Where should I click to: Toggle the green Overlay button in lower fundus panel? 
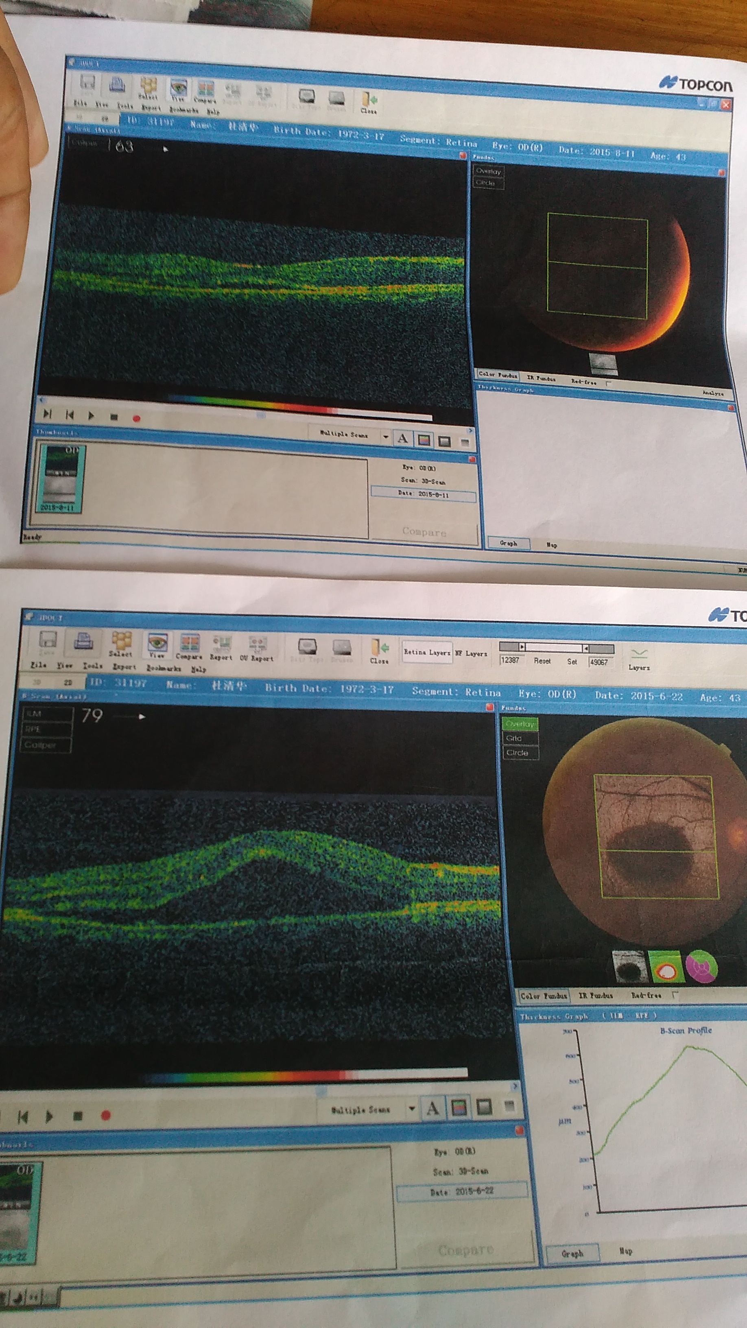click(520, 724)
